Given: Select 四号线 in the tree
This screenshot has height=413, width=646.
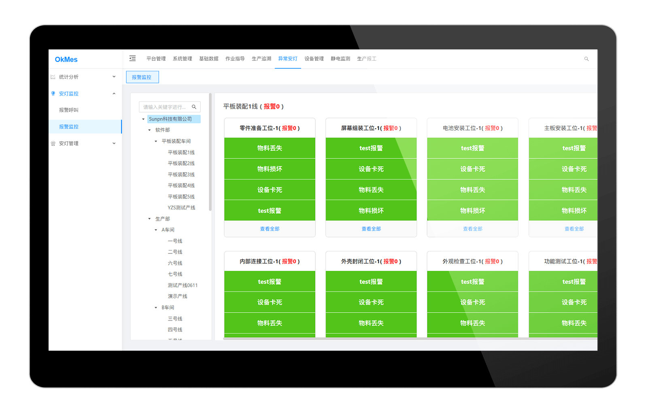Looking at the screenshot, I should point(175,330).
